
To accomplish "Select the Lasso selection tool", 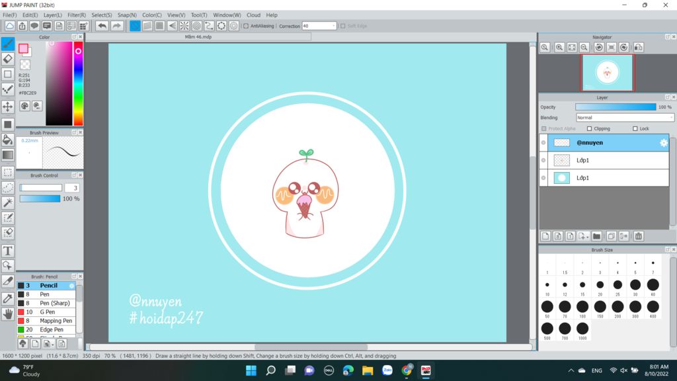I will tap(8, 187).
